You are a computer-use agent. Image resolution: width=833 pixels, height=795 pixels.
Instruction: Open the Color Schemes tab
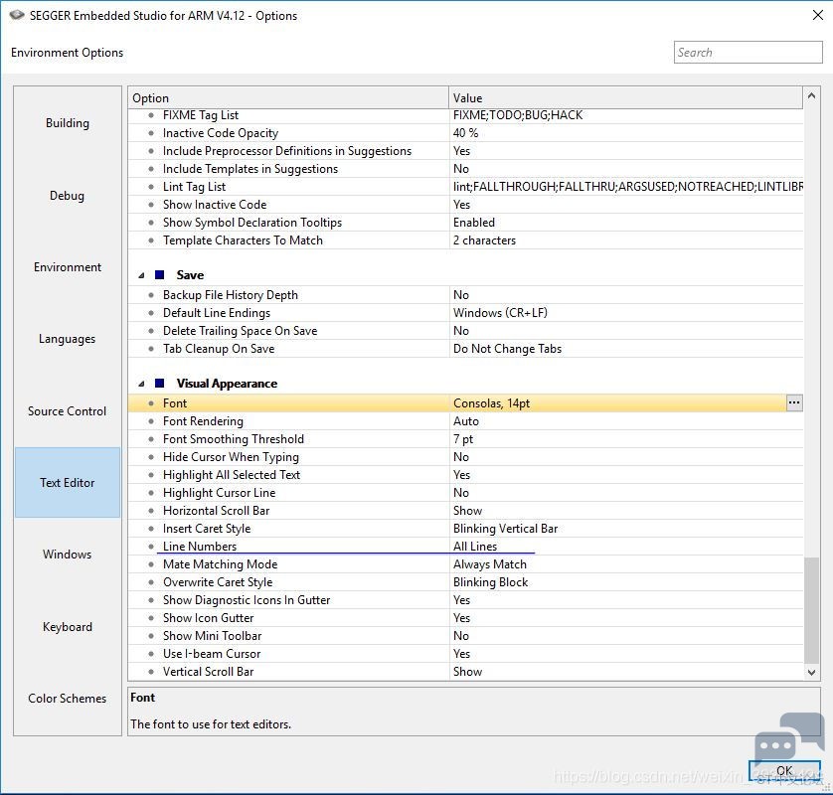tap(68, 699)
